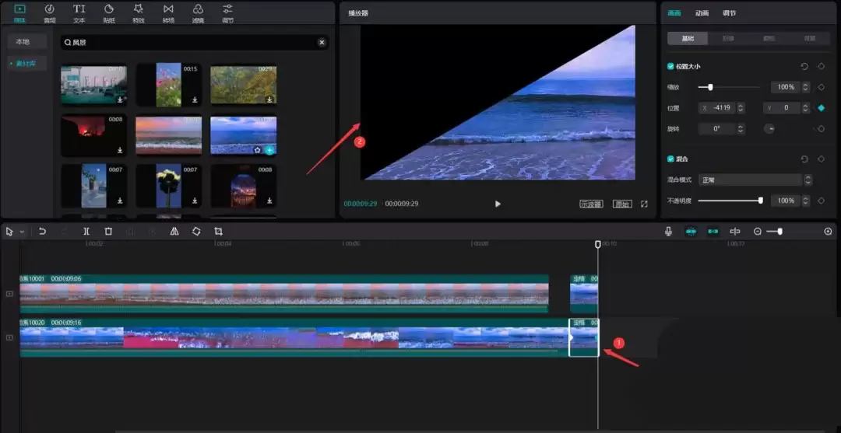Open the 转场 transitions panel
841x433 pixels.
[x=168, y=12]
